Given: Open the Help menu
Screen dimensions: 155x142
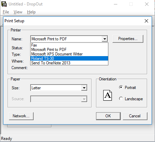Looking at the screenshot, I should (31, 12).
